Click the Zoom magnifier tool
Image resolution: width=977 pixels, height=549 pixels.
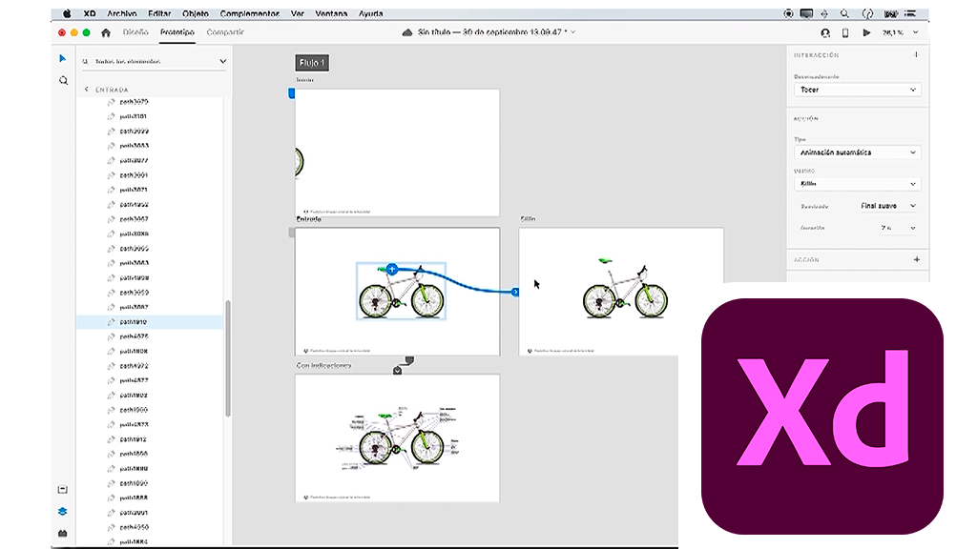(x=63, y=81)
